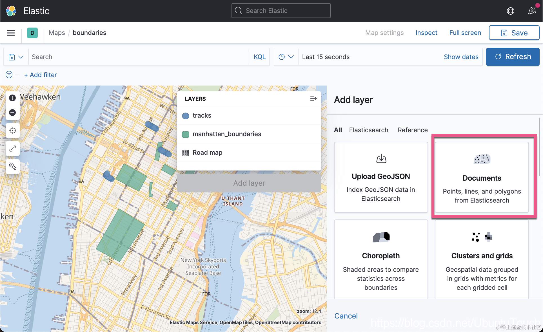This screenshot has width=543, height=332.
Task: Open the D space selector
Action: point(32,33)
